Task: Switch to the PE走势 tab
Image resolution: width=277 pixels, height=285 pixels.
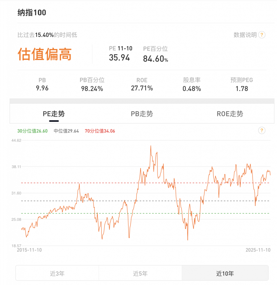Action: pyautogui.click(x=54, y=114)
